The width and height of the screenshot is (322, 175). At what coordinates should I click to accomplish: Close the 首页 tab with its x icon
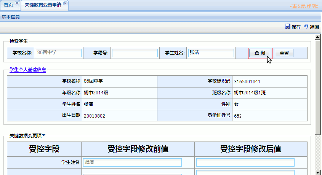pos(17,3)
